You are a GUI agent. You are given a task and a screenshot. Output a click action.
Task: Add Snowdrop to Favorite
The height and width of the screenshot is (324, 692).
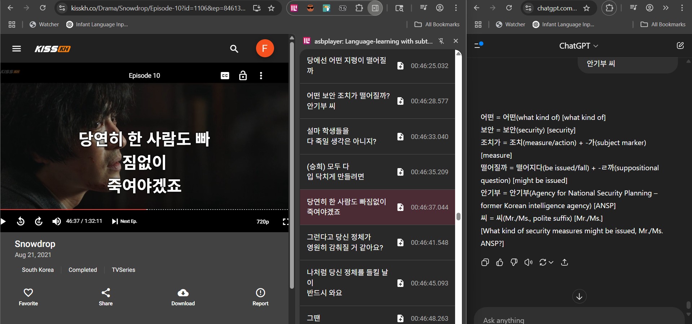click(x=28, y=297)
